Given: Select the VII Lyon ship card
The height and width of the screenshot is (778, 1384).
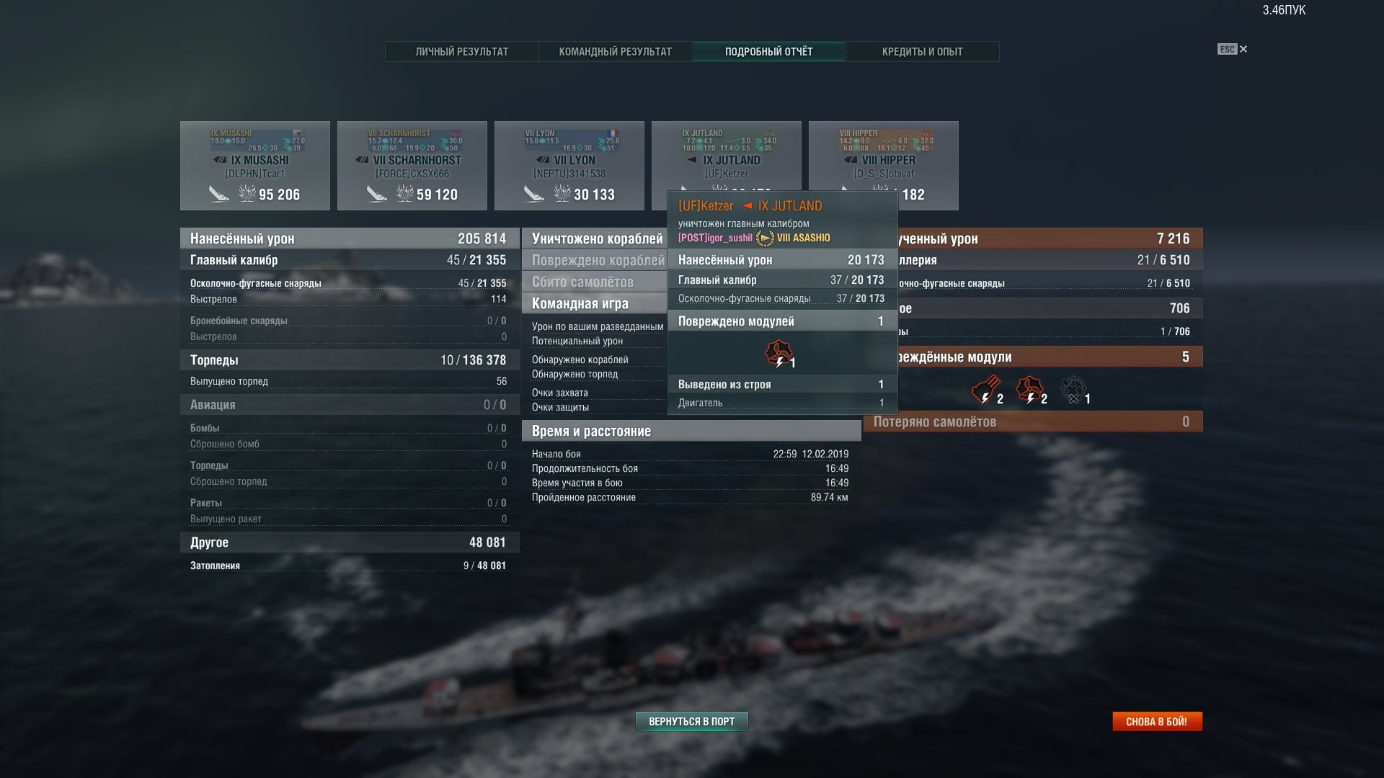Looking at the screenshot, I should click(569, 166).
